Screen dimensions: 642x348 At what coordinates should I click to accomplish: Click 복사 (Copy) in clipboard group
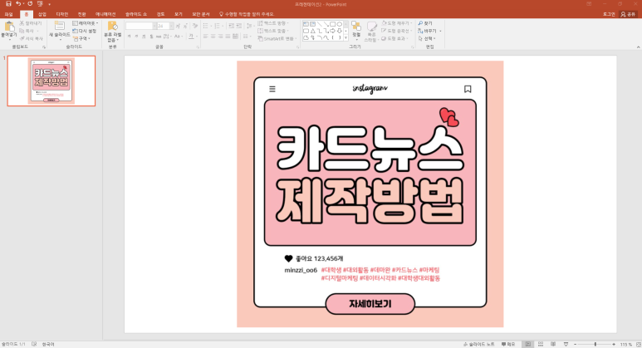point(29,31)
